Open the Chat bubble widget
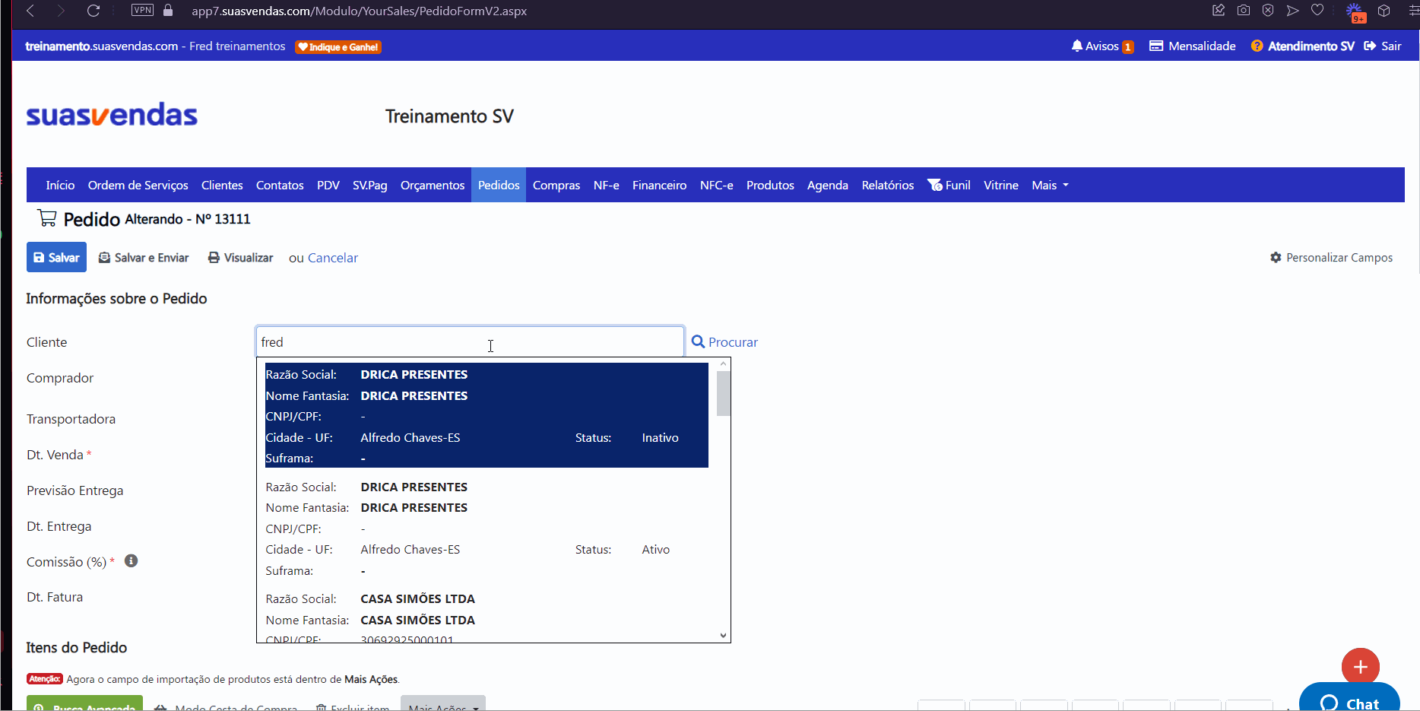The height and width of the screenshot is (711, 1420). (x=1349, y=698)
